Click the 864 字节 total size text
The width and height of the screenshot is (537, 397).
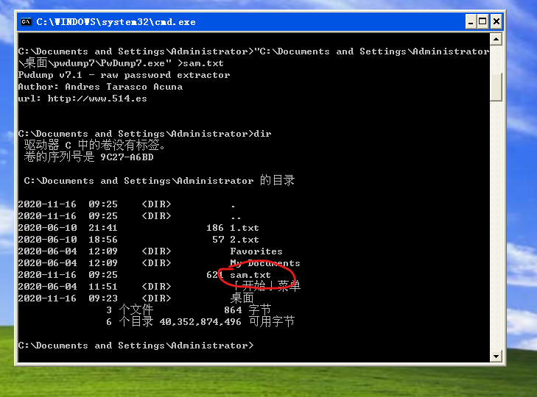(x=248, y=310)
